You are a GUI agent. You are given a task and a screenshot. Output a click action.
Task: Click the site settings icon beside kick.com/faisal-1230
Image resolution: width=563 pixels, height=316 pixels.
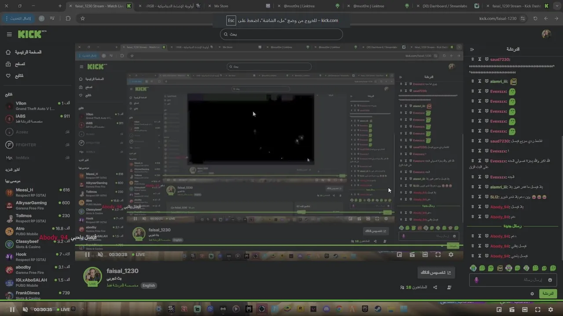coord(523,18)
